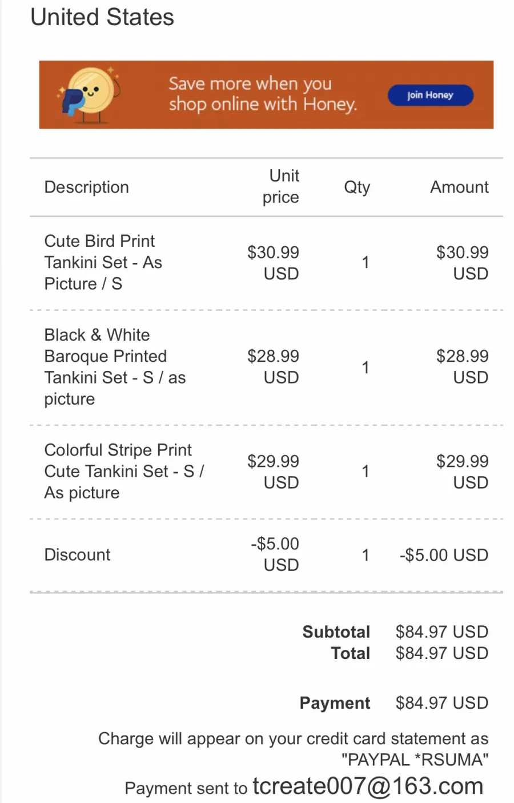Viewport: 514px width, 803px height.
Task: Click the Colorful Stripe Print Tankini item
Action: [x=124, y=472]
